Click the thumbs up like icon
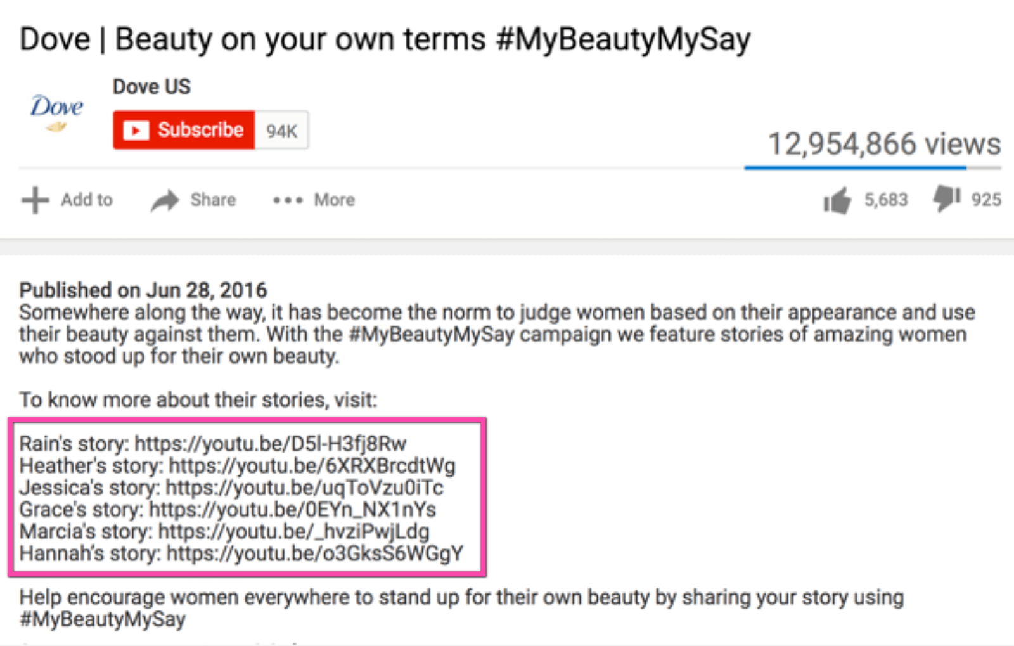Viewport: 1014px width, 646px height. [x=837, y=201]
